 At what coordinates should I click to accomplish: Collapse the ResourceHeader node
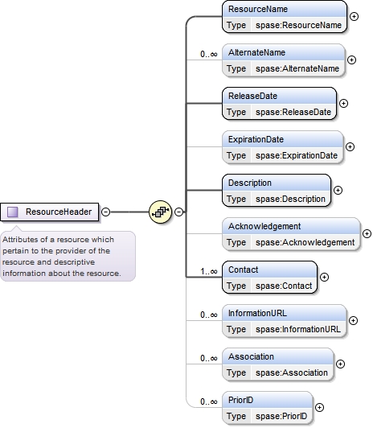[106, 212]
